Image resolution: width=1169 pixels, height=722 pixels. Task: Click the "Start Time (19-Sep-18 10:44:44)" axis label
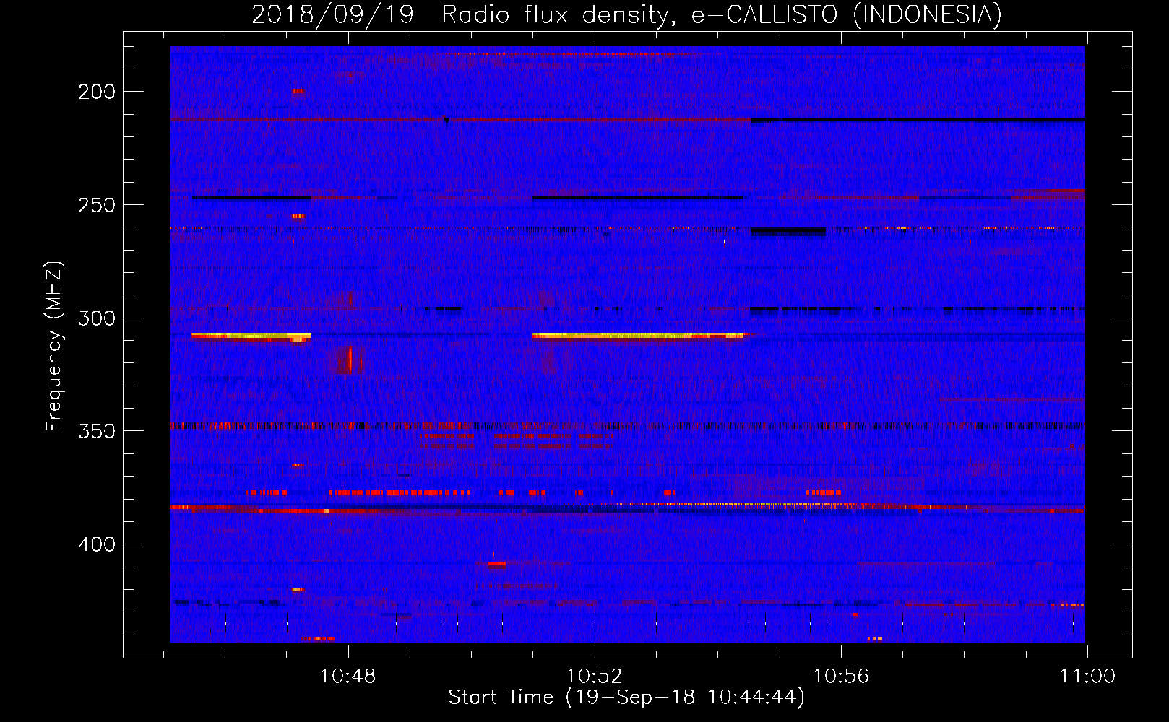[x=626, y=697]
